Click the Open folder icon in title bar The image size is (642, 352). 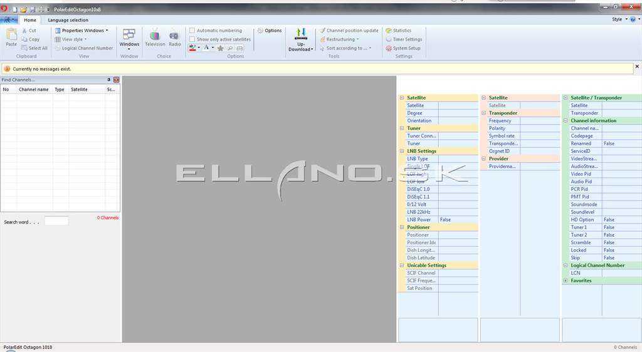click(x=24, y=9)
